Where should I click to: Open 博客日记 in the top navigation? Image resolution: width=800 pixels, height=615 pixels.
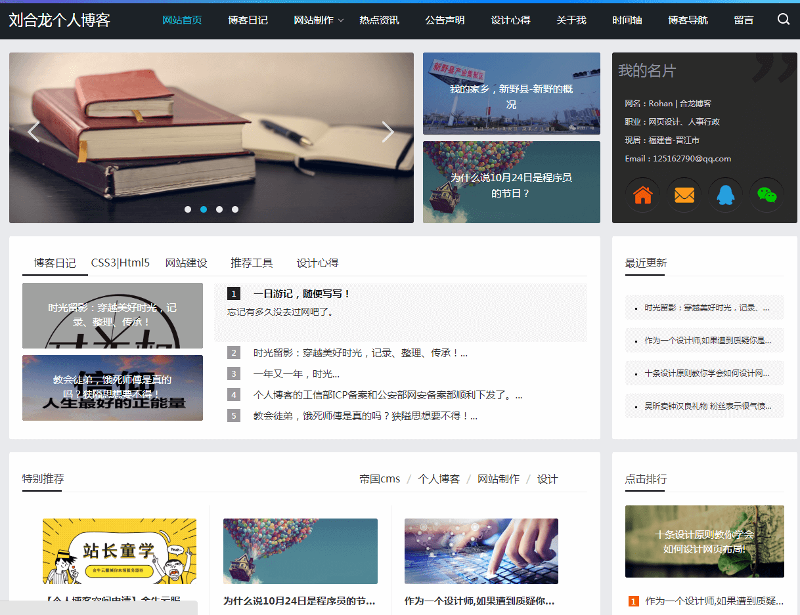[x=248, y=20]
